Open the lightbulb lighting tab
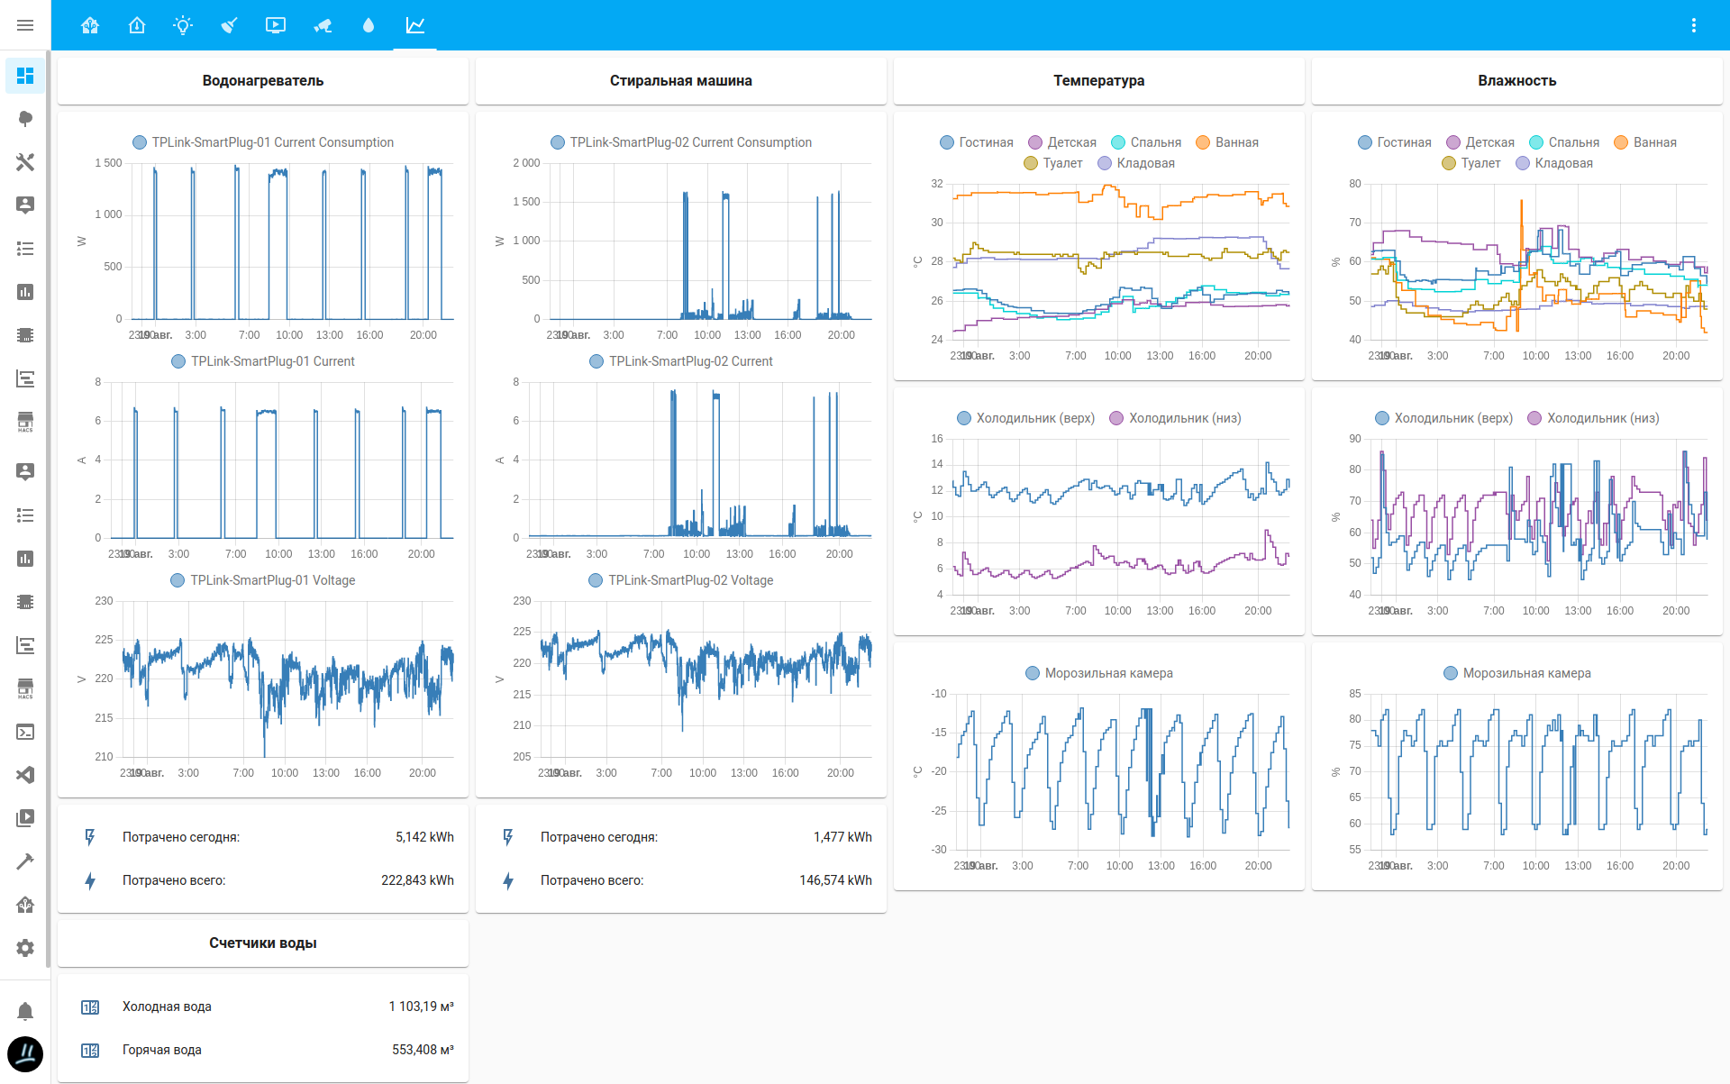 183,25
